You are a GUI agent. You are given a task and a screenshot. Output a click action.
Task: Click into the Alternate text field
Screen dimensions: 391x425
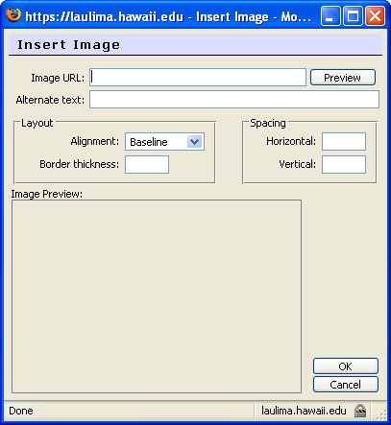234,100
